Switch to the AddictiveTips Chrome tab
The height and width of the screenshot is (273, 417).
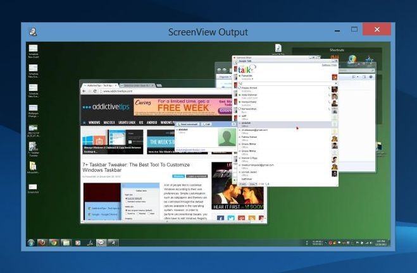pos(100,85)
